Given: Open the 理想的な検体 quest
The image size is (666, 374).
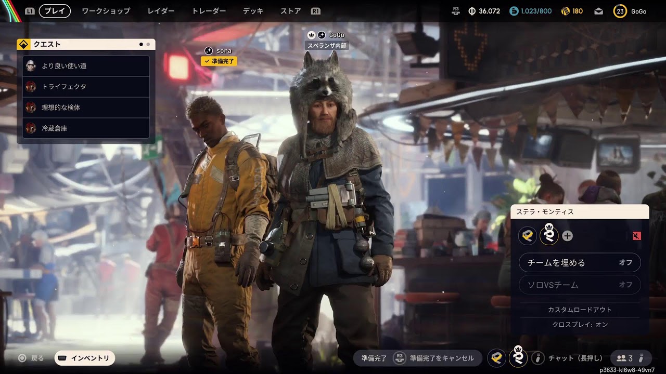Looking at the screenshot, I should tap(86, 108).
